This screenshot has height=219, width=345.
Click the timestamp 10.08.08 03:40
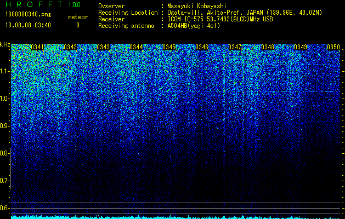coord(28,25)
